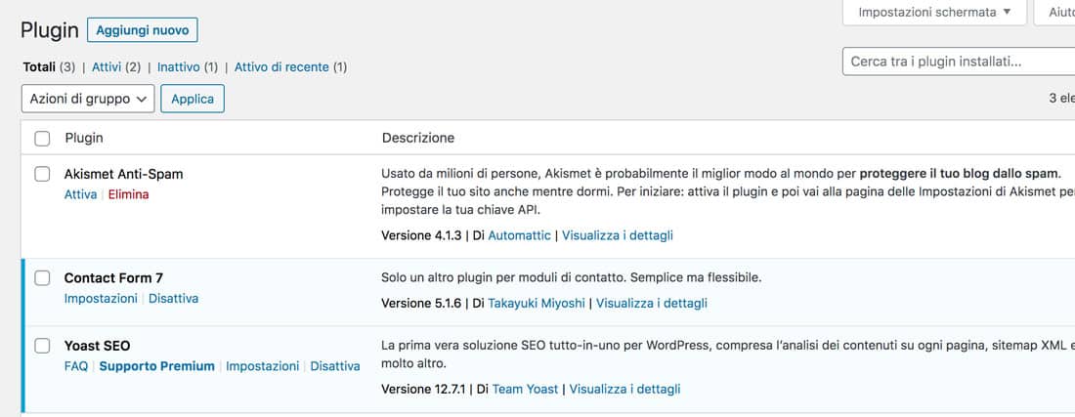Click the Plugin page heading

click(50, 31)
